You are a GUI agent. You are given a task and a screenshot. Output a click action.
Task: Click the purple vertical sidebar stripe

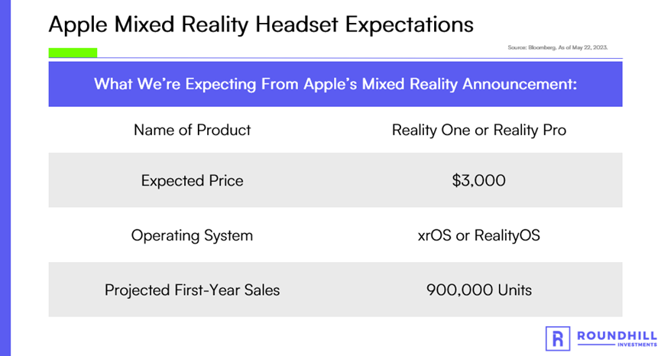5,178
